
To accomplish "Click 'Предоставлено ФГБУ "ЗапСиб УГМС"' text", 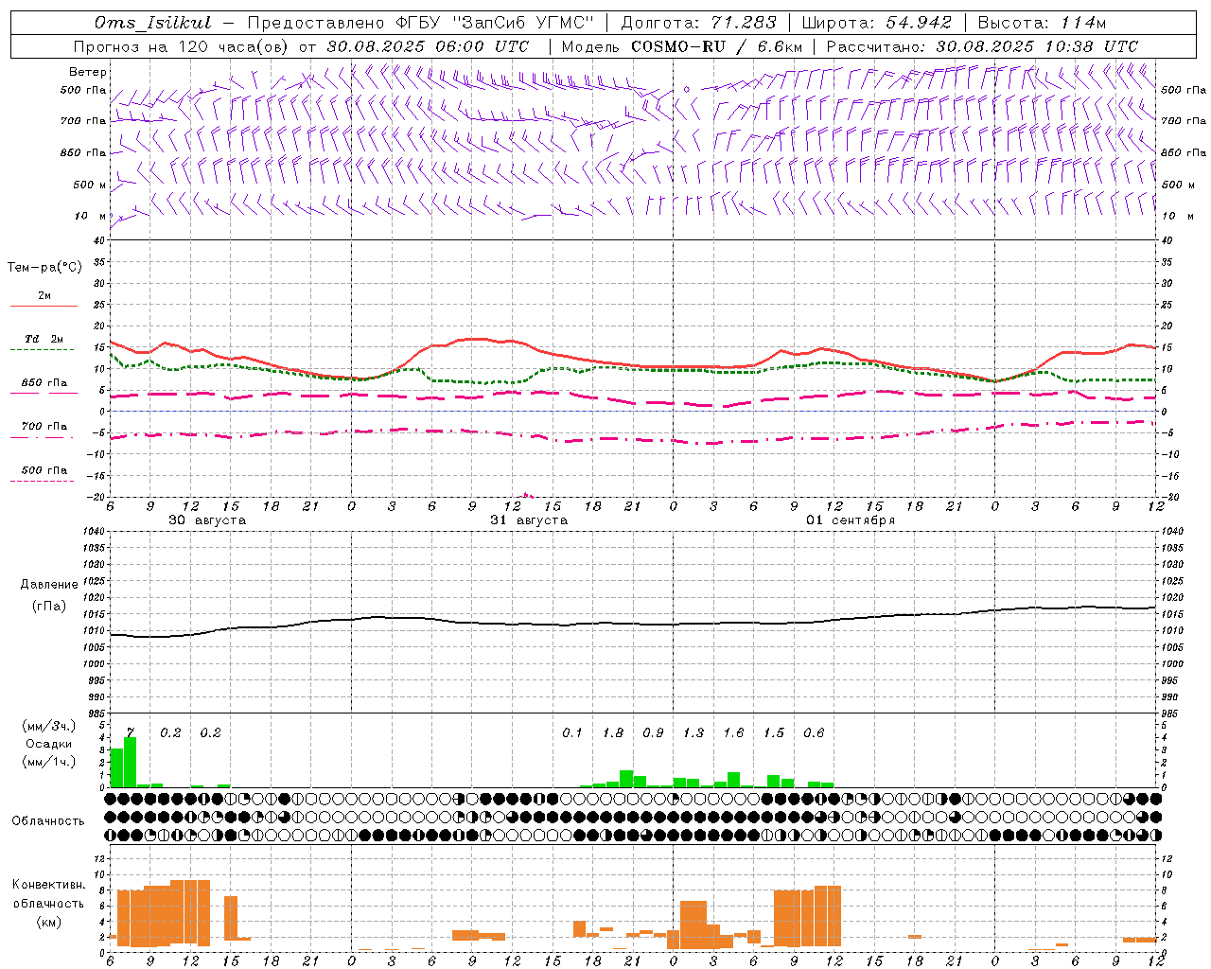I will tap(420, 23).
